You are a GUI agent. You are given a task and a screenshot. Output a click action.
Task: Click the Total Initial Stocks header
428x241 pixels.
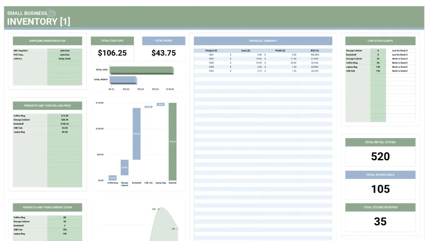coord(380,142)
